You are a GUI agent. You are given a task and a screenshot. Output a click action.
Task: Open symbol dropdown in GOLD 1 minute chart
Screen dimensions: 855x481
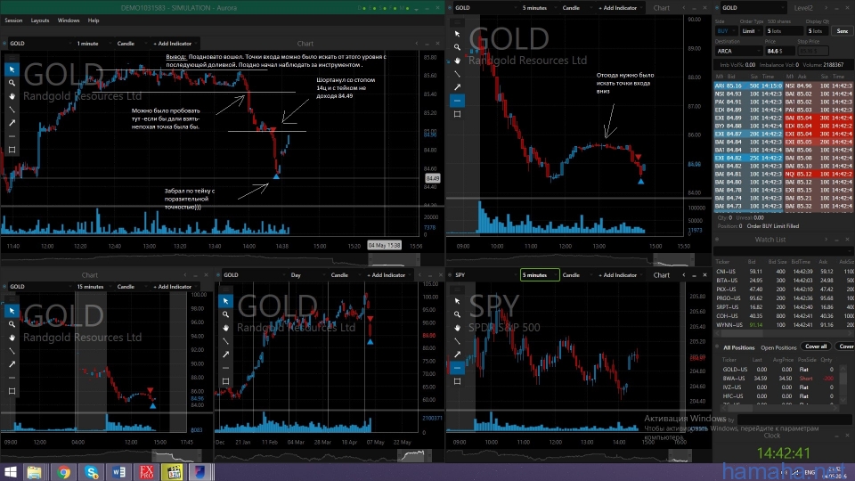point(41,43)
